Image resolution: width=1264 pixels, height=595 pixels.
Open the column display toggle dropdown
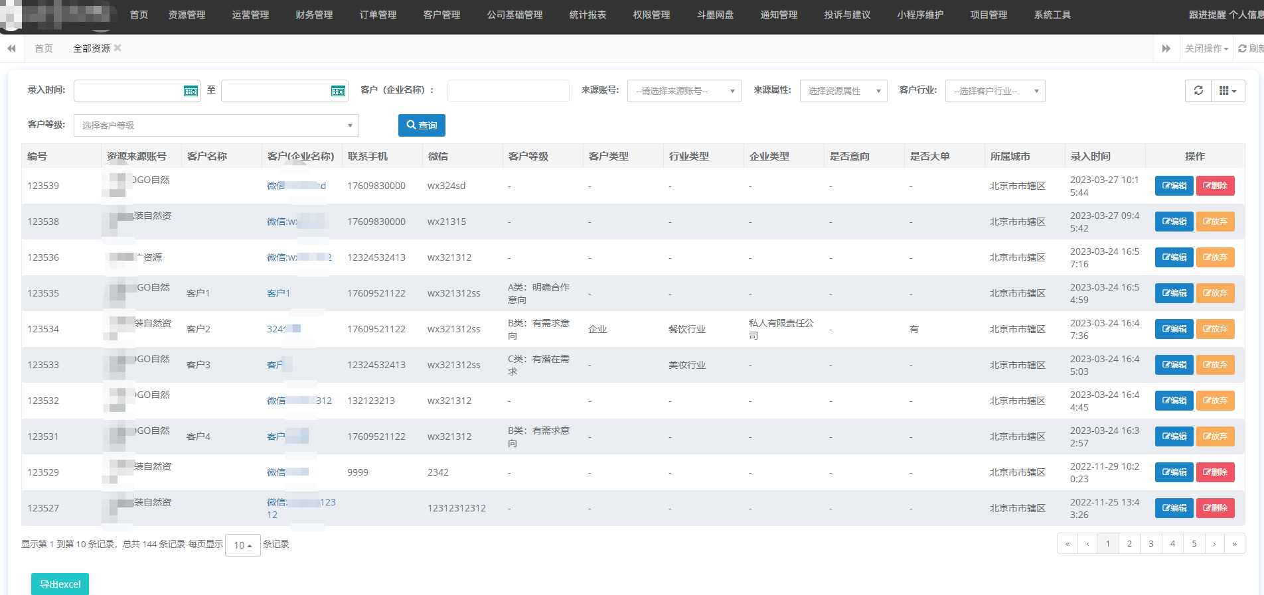[x=1227, y=91]
